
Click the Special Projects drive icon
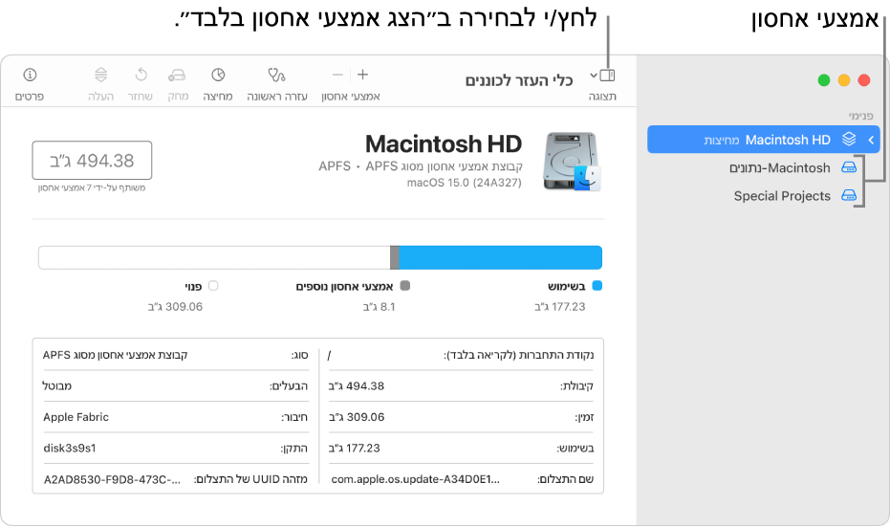click(x=849, y=195)
